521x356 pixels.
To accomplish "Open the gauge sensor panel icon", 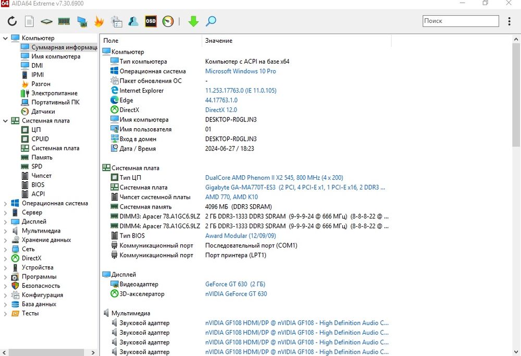I will pyautogui.click(x=168, y=21).
